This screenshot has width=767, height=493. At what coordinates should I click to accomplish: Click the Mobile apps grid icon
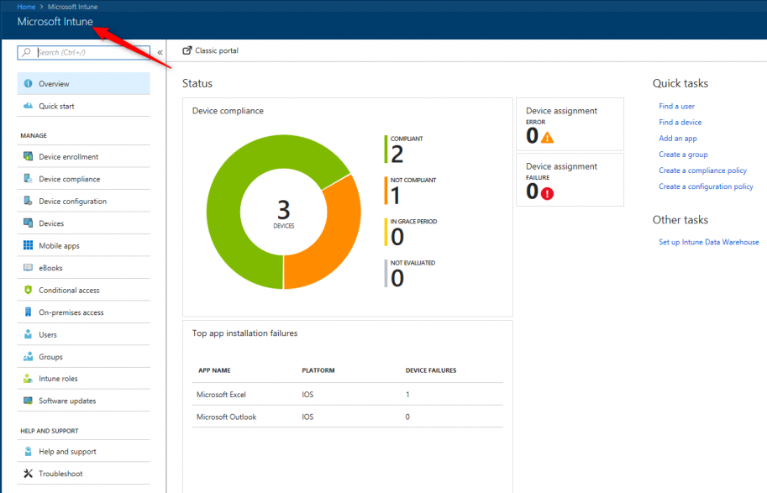point(28,246)
